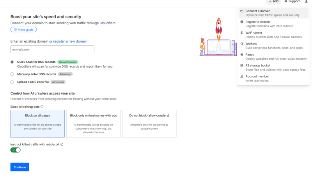Click the Connect a domain window icon
312x180 pixels.
click(242, 11)
